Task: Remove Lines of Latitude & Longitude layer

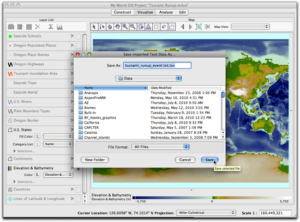Action: 72,199
